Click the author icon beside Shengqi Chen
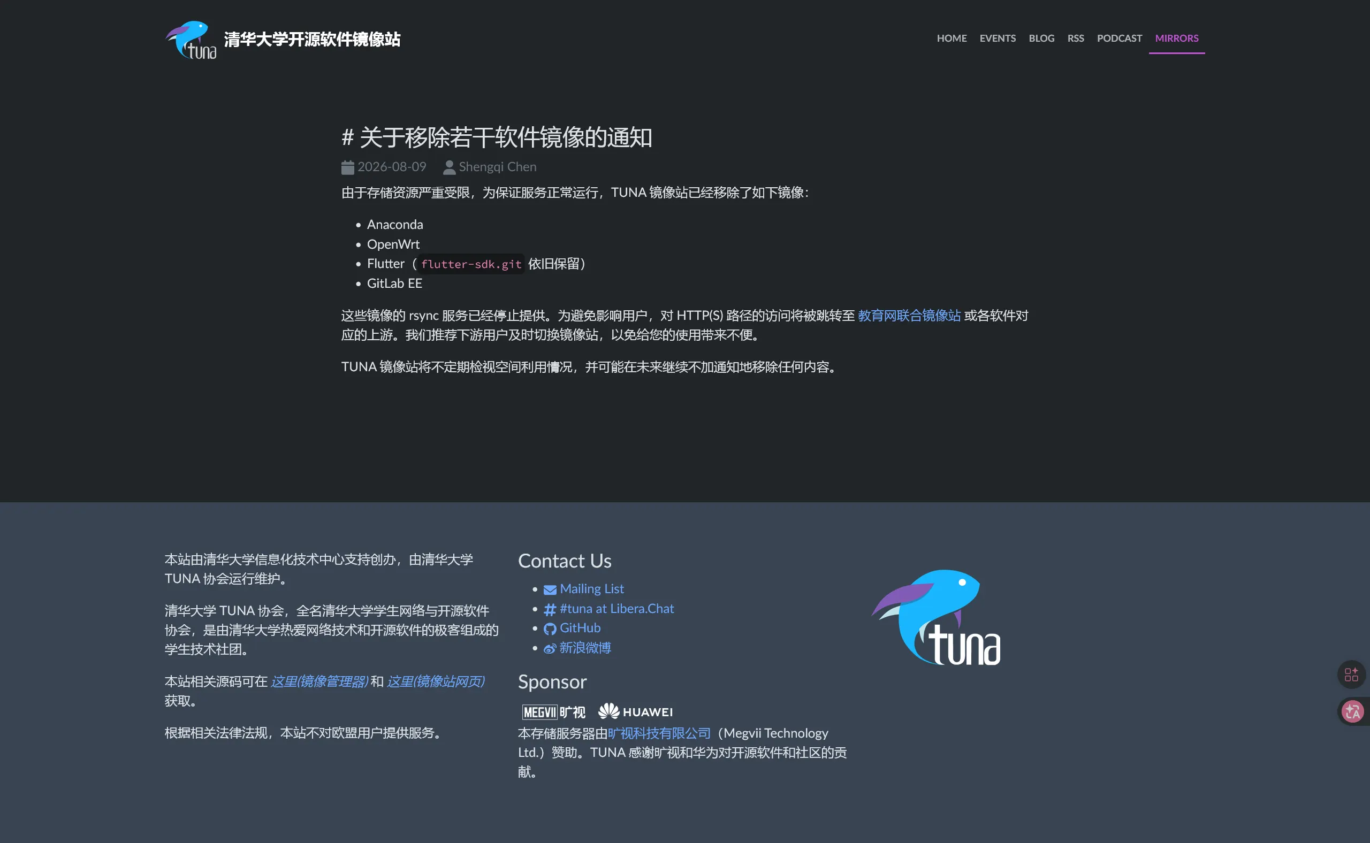The image size is (1370, 843). (449, 167)
